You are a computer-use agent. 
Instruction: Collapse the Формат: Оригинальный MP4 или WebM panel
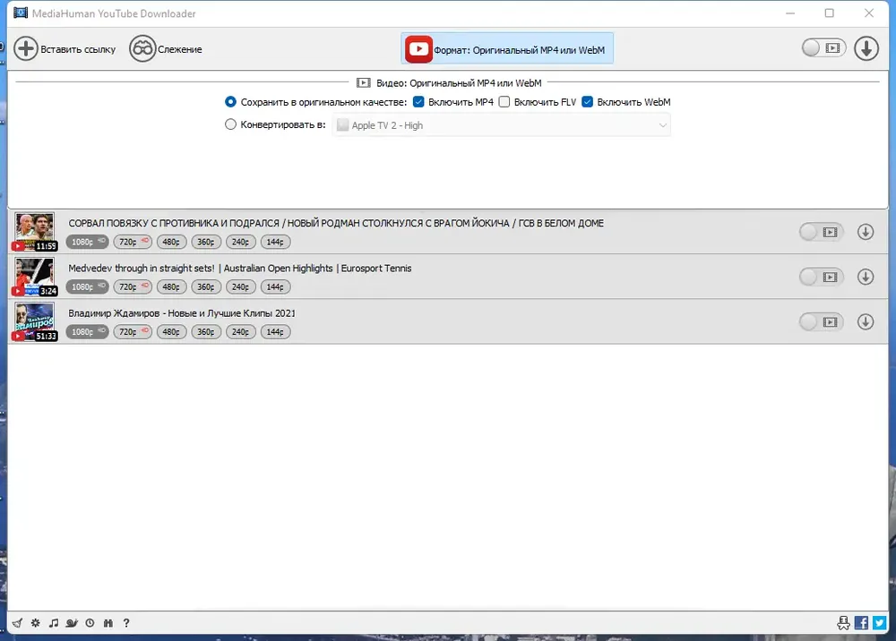(507, 48)
